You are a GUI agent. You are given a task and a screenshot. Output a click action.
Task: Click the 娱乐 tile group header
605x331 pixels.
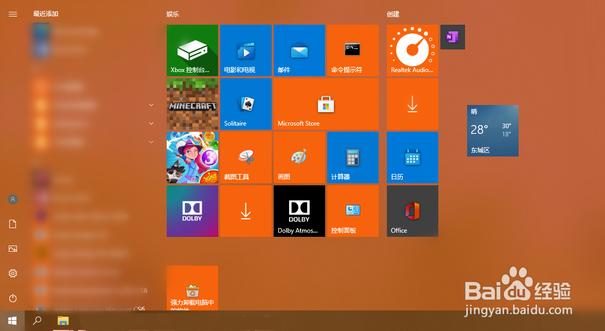click(173, 14)
